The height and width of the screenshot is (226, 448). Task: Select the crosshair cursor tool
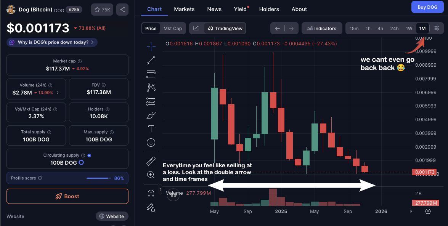click(x=151, y=46)
